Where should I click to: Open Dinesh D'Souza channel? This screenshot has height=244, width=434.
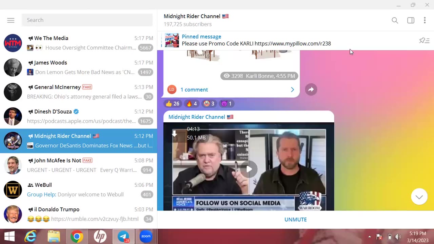tap(78, 116)
